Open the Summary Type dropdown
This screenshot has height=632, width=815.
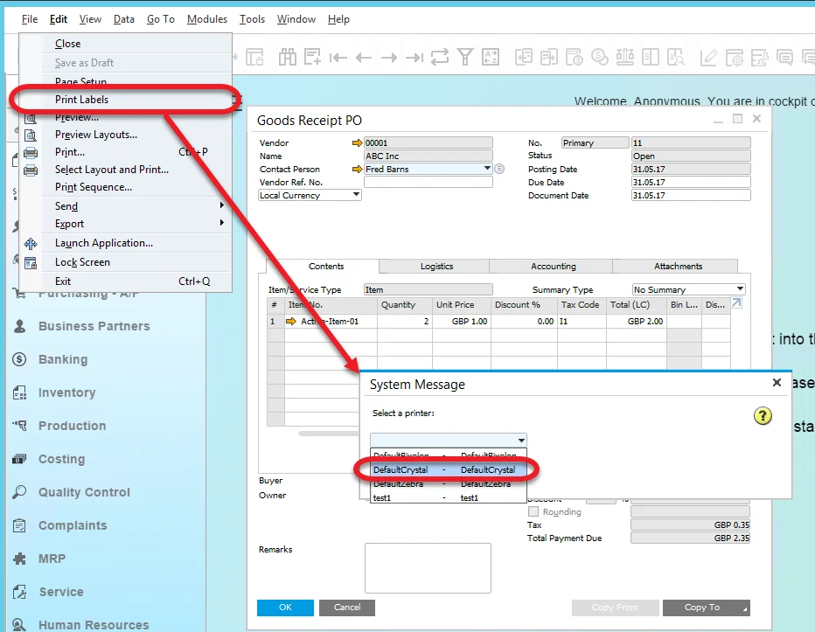point(740,289)
